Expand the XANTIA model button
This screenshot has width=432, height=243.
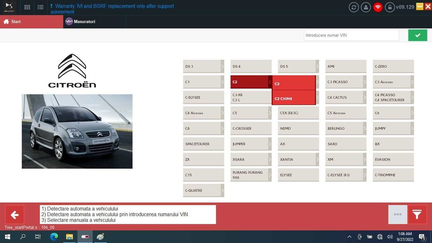pyautogui.click(x=299, y=160)
